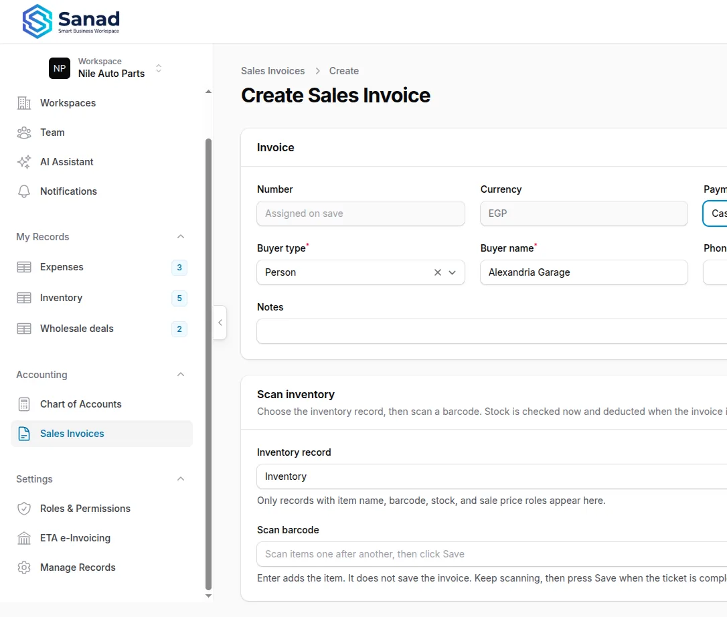Screen dimensions: 727x617
Task: Open the Nile Auto Parts workspace switcher
Action: tap(106, 68)
